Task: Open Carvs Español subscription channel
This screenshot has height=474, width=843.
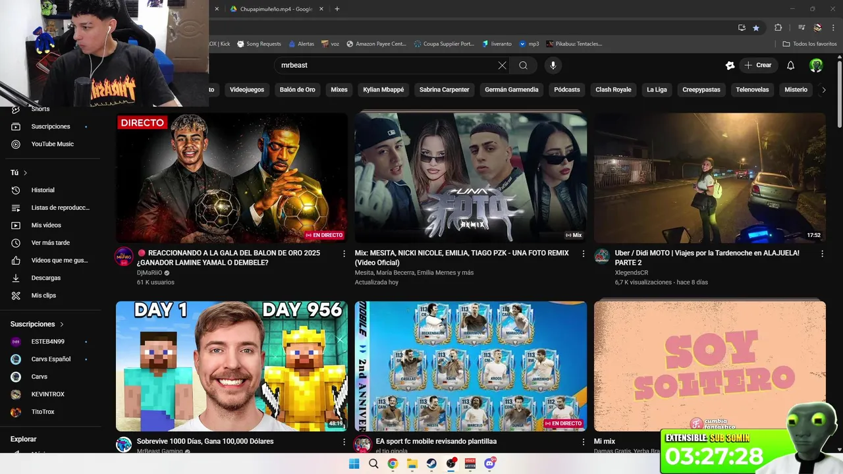Action: click(51, 359)
